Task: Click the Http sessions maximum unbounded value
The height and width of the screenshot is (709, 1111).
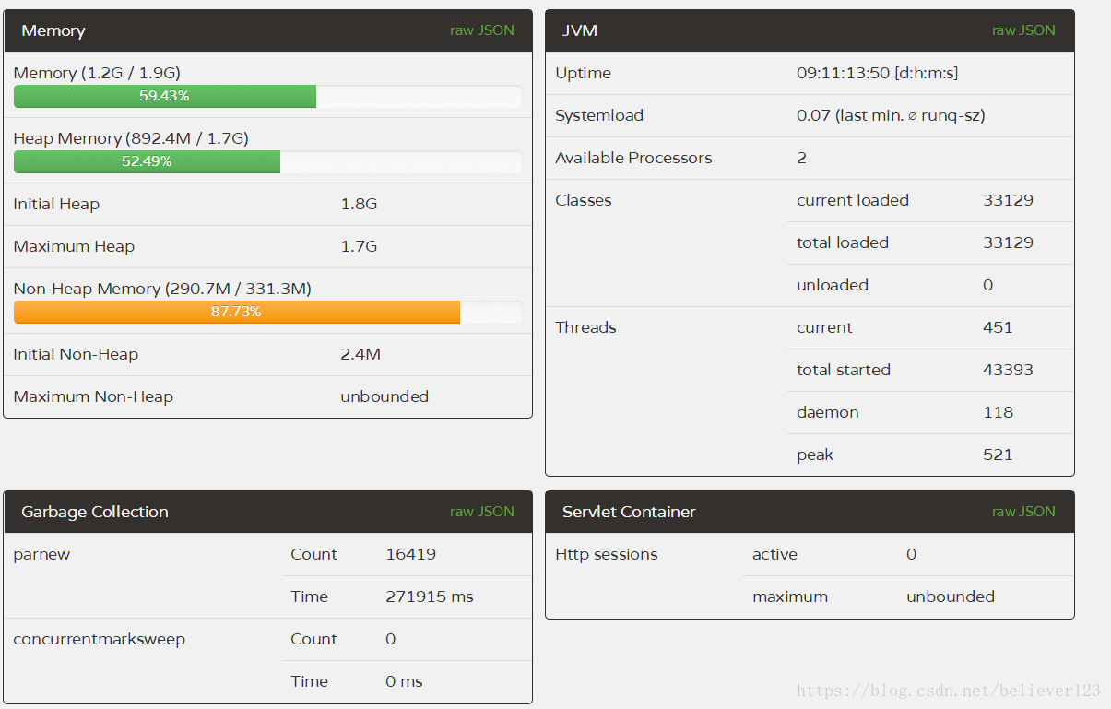Action: point(951,597)
